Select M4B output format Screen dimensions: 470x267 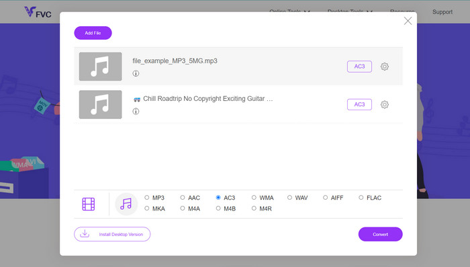(218, 208)
